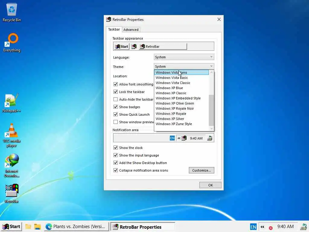The image size is (309, 232).
Task: Open the first folder icon in Quick Launch
Action: pyautogui.click(x=28, y=227)
